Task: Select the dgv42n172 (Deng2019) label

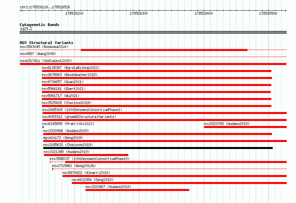Action: pyautogui.click(x=63, y=138)
